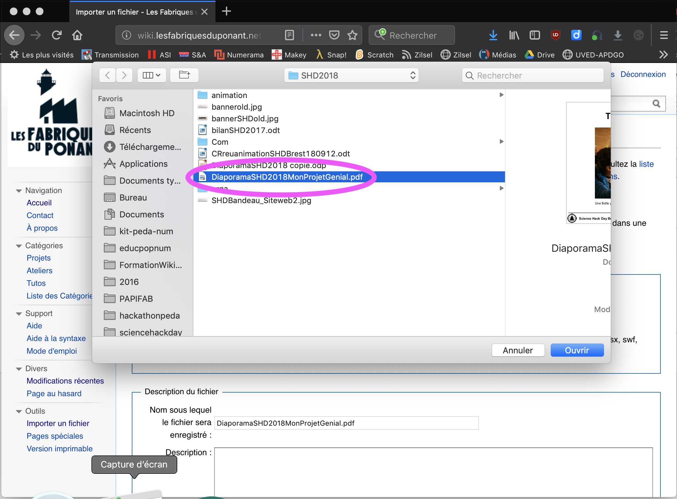Click the file name input field
Screen dimensions: 677x499
pos(346,423)
